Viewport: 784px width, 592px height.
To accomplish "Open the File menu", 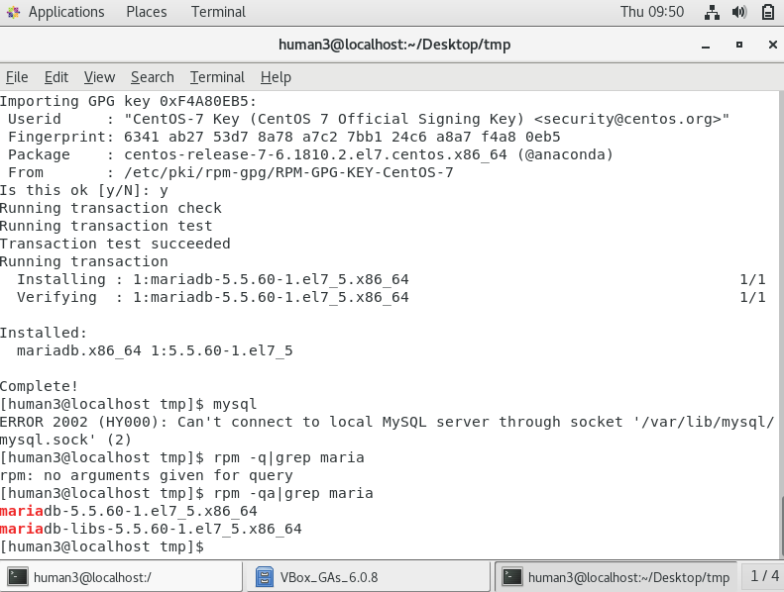I will (17, 77).
